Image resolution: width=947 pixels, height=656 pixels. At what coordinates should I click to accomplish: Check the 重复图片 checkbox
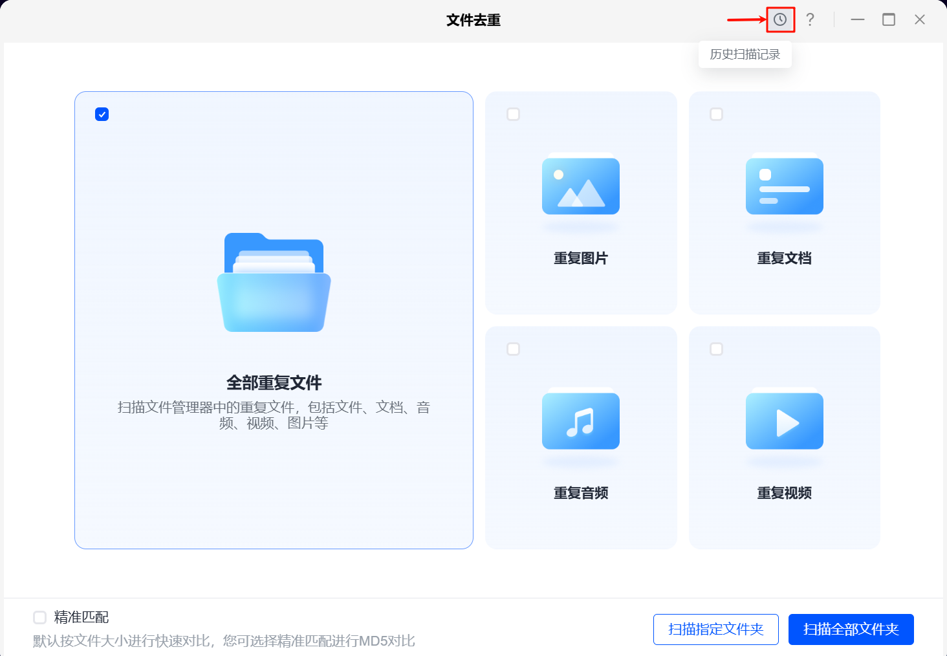pyautogui.click(x=513, y=115)
